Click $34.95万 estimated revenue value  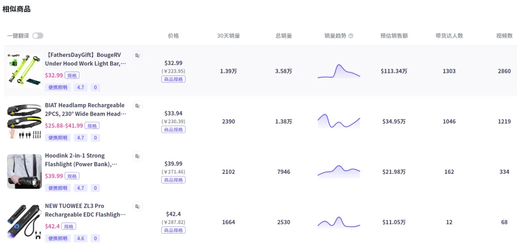pos(394,121)
